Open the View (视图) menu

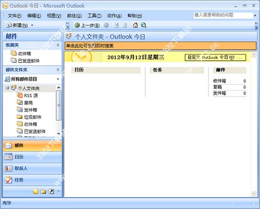tap(54, 16)
